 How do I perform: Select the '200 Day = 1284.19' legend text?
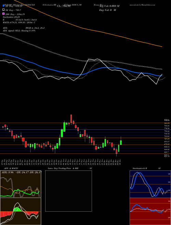tap(15, 14)
